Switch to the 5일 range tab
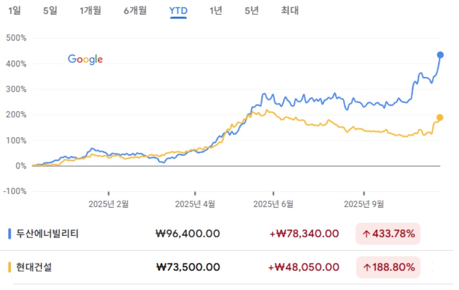The height and width of the screenshot is (290, 459). (50, 10)
